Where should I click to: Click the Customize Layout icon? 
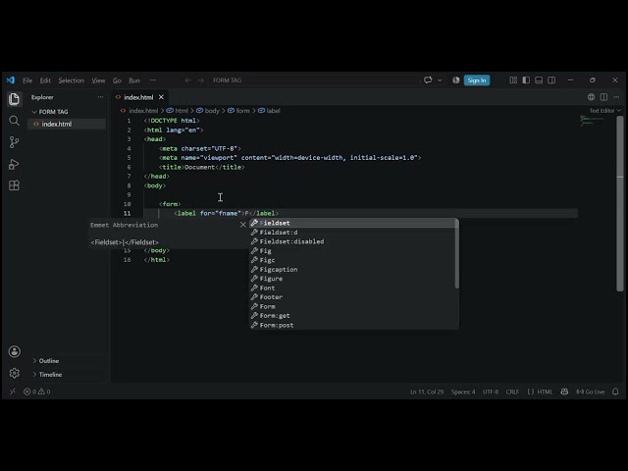pyautogui.click(x=513, y=80)
